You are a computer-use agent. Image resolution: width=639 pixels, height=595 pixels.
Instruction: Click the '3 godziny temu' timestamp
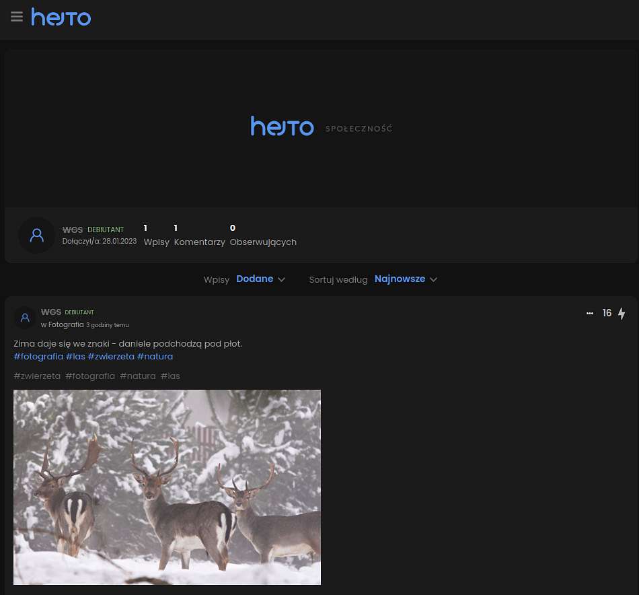click(107, 325)
